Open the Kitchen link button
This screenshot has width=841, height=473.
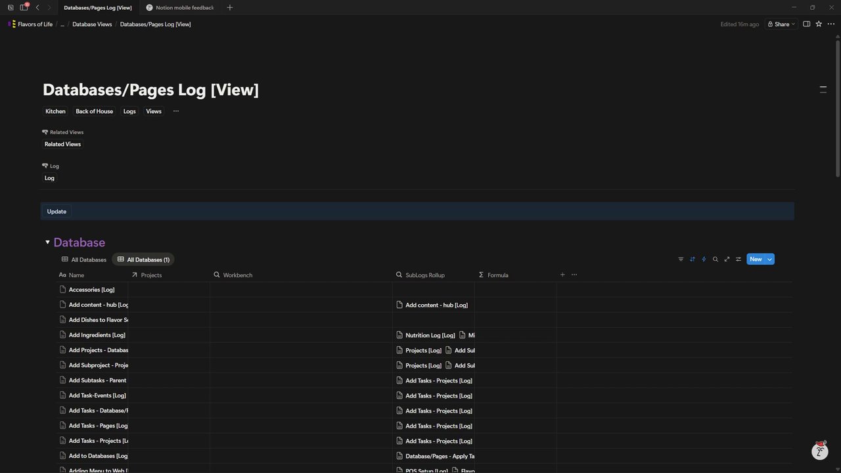pos(55,111)
